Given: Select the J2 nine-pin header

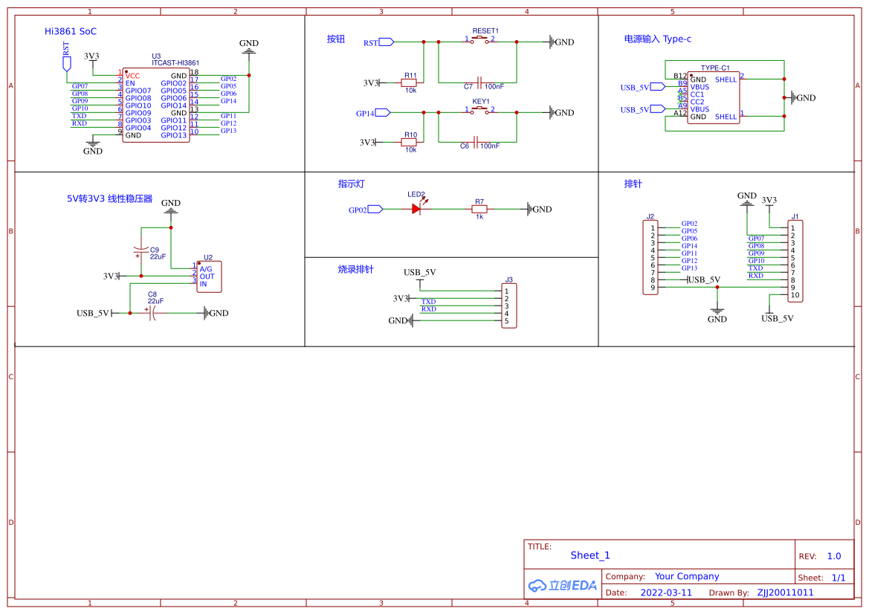Looking at the screenshot, I should pos(650,258).
